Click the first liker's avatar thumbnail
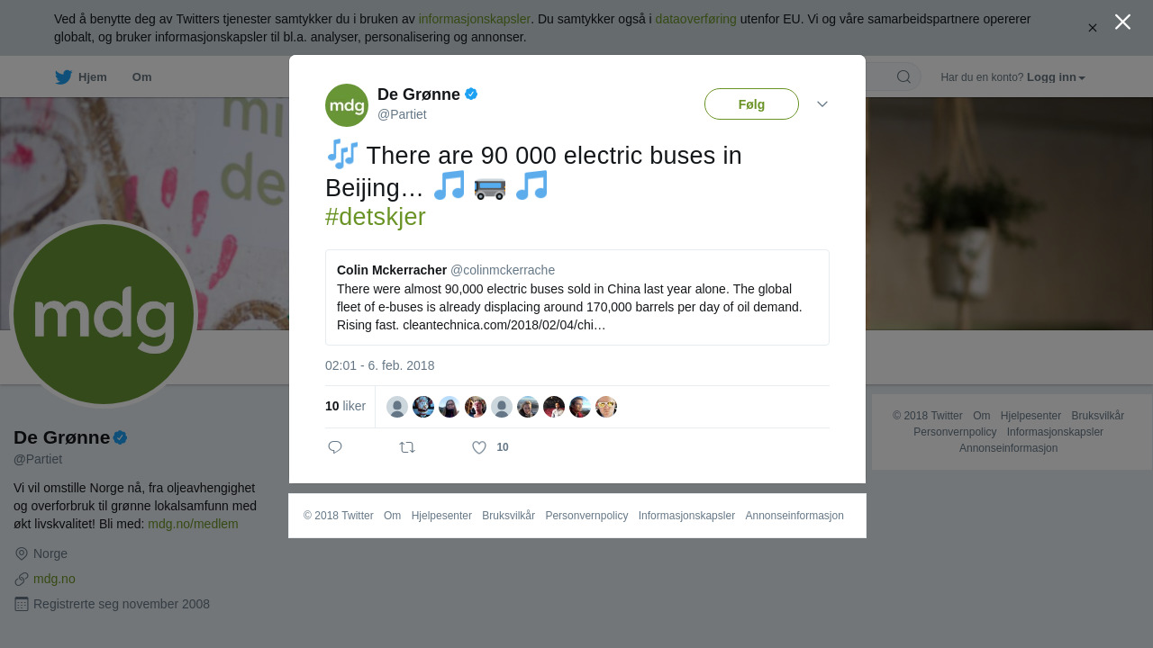The image size is (1153, 648). (x=397, y=407)
